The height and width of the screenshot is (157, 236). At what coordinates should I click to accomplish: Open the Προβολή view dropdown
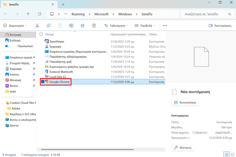pos(145,25)
